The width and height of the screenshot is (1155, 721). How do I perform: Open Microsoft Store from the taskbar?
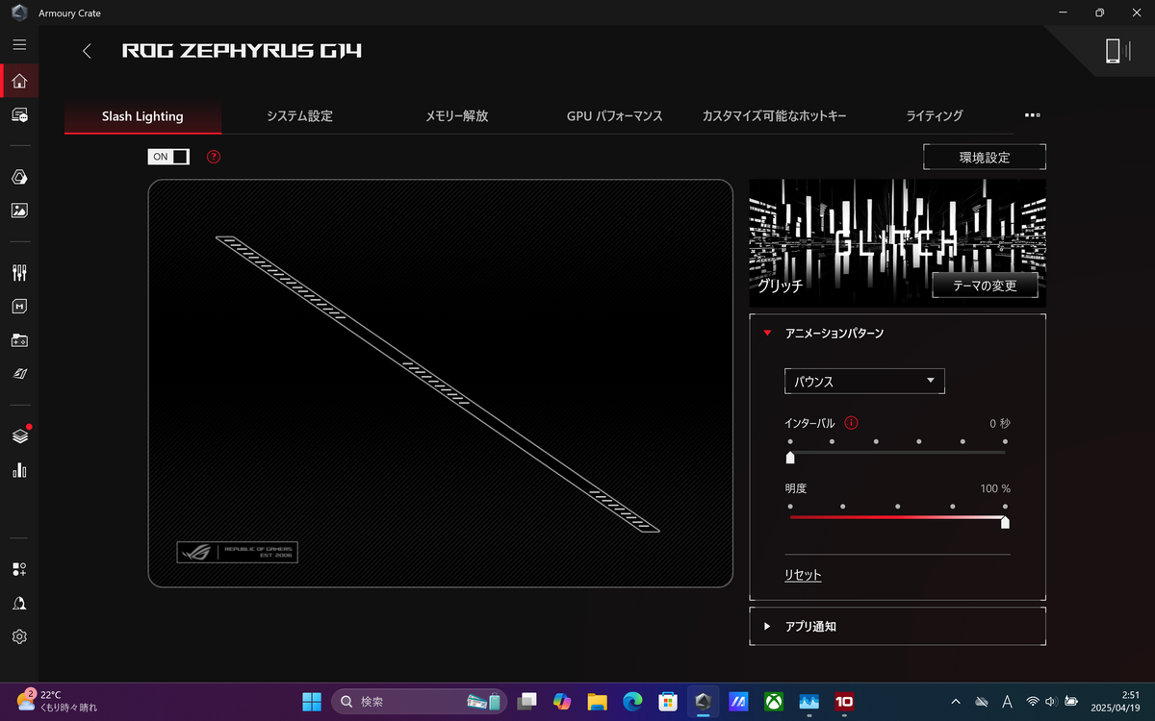(668, 702)
